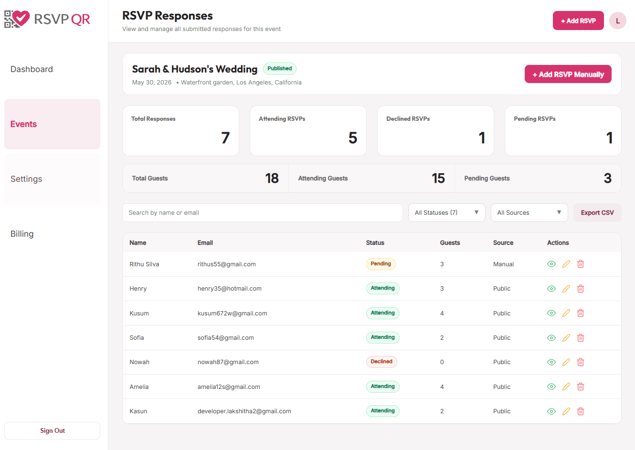This screenshot has height=450, width=635.
Task: Edit Henry's RSVP with the pencil icon
Action: (x=566, y=288)
